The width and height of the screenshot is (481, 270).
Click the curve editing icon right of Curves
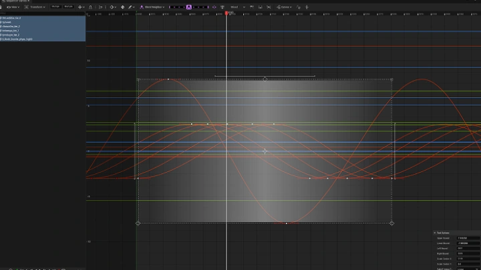299,7
